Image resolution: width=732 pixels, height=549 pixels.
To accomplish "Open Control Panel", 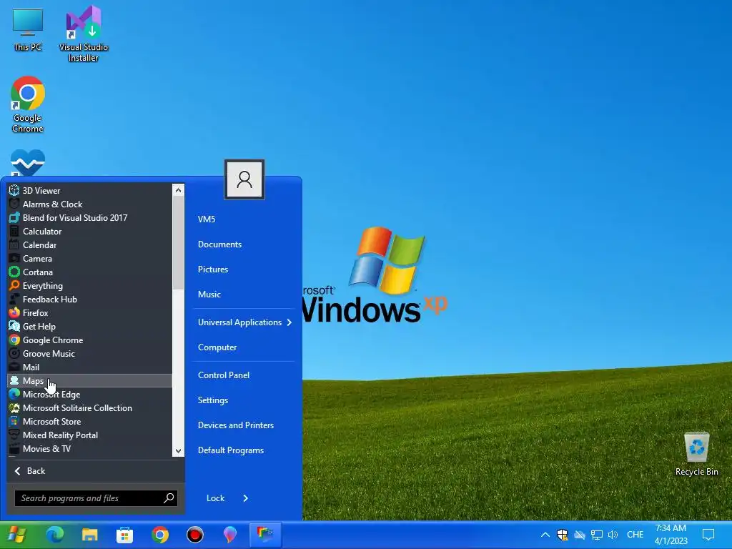I will point(224,375).
